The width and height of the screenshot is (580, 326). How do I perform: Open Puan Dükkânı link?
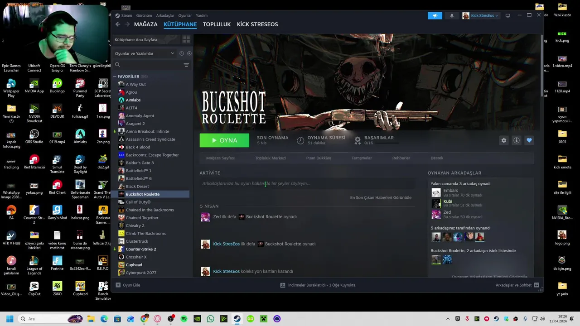pos(319,158)
